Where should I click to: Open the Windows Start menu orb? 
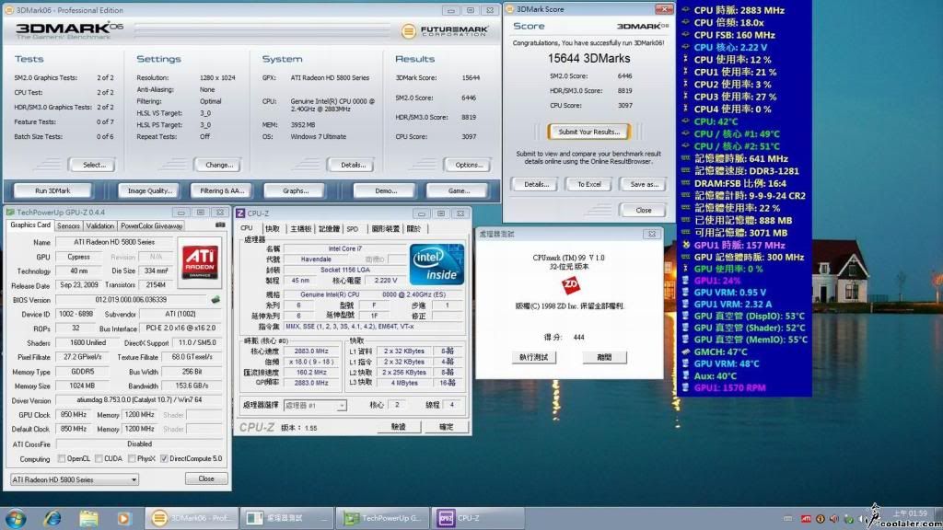16,517
